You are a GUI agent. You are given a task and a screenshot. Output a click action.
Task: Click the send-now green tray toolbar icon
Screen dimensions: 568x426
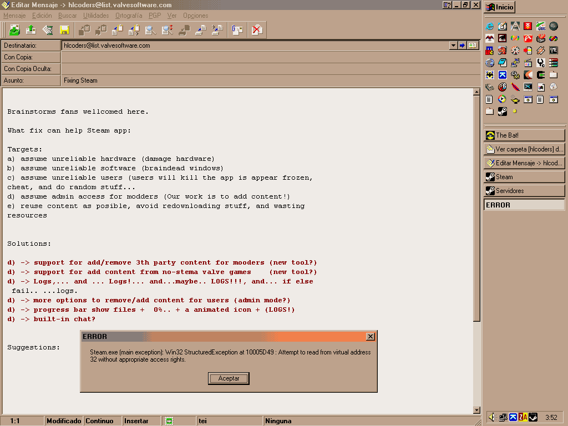click(14, 30)
